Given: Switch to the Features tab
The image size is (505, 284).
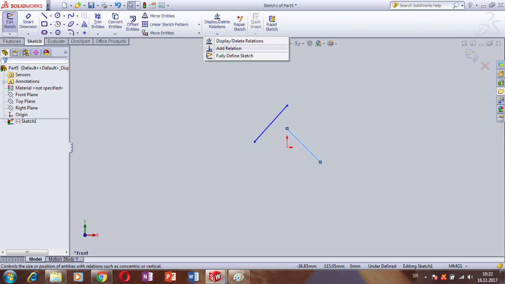Looking at the screenshot, I should pyautogui.click(x=12, y=41).
